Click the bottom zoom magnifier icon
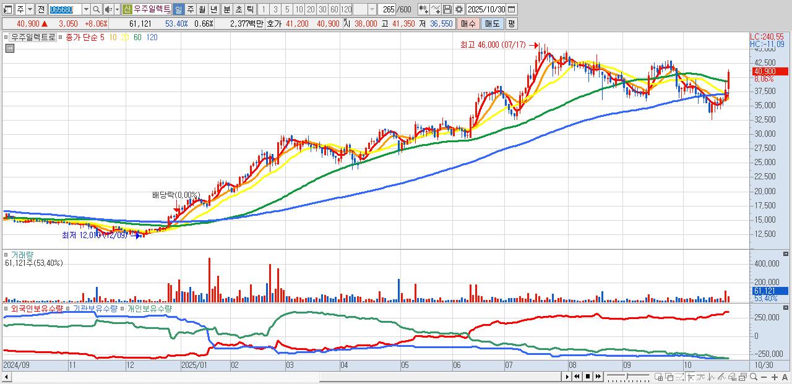Viewport: 792px width, 384px height. [x=753, y=377]
